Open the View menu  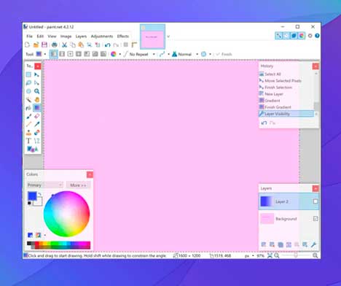[52, 36]
